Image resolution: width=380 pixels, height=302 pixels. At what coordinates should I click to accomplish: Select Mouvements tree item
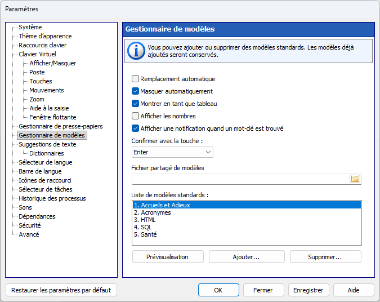[x=47, y=90]
